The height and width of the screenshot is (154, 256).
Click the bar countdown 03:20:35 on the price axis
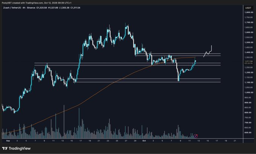[x=249, y=63]
